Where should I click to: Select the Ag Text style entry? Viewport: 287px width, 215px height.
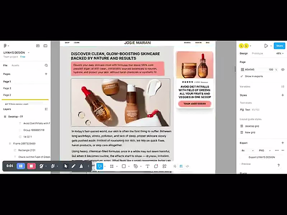250,110
